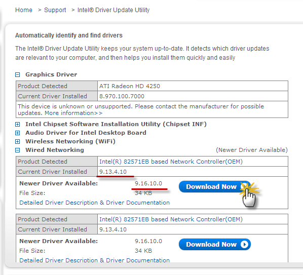303x275 pixels.
Task: Select first newer driver version 9.16.10.0
Action: tap(148, 183)
